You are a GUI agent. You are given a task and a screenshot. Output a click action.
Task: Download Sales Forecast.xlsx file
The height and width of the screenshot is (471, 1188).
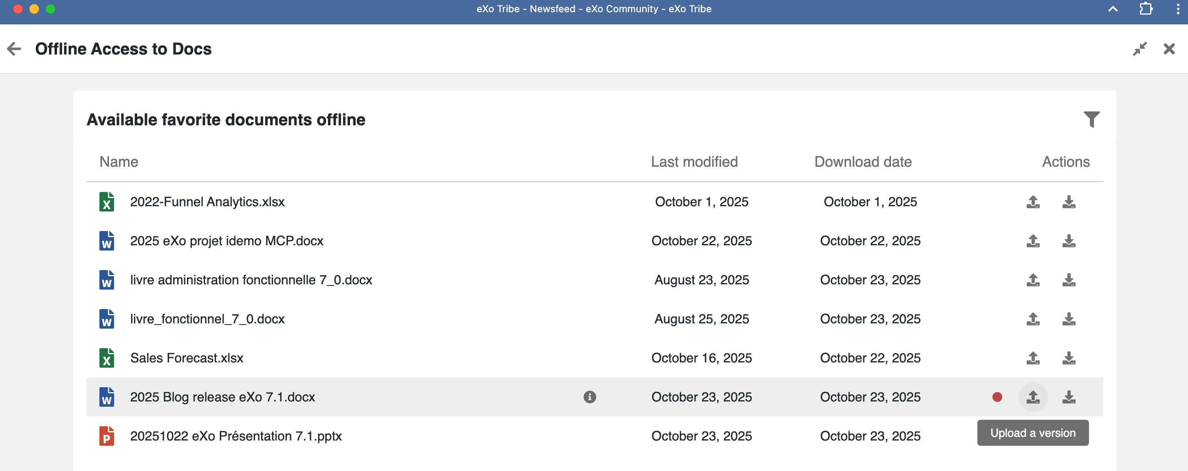pyautogui.click(x=1069, y=358)
